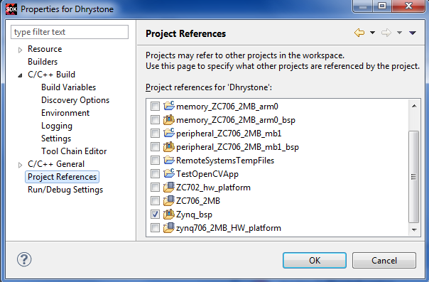Check the ZC706_2MB project reference
This screenshot has height=282, width=429.
coord(155,201)
